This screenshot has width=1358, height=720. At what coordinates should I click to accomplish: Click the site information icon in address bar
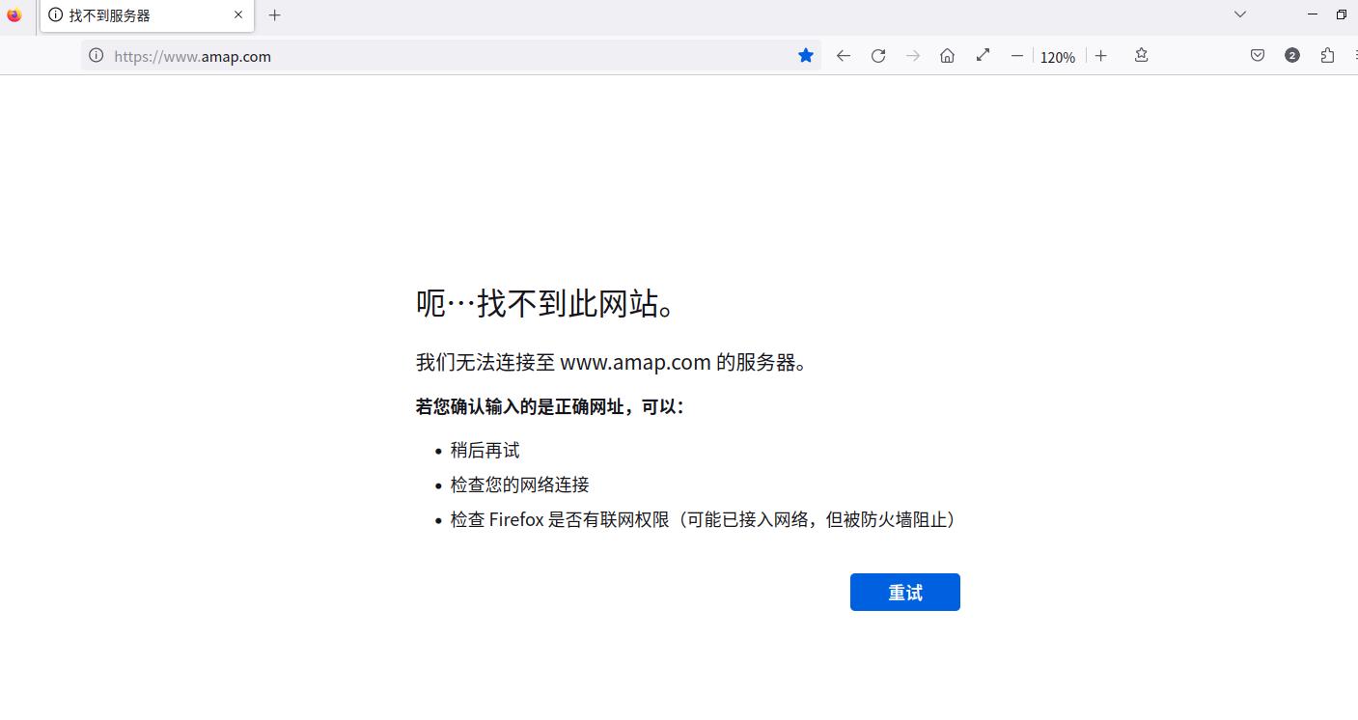[95, 55]
